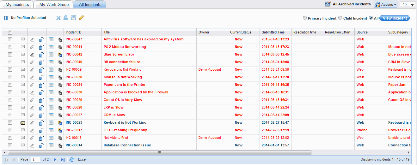Open the Actions dropdown menu
Viewport: 417px width, 165px height.
tap(386, 4)
